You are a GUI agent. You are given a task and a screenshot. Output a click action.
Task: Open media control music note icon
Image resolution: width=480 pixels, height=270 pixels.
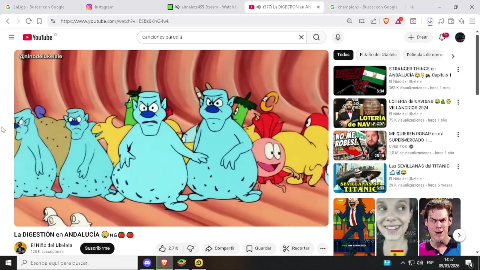[x=441, y=21]
